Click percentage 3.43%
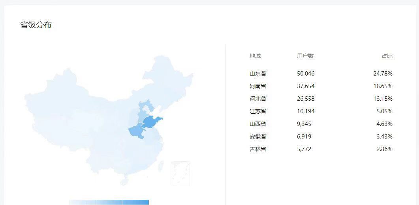 [385, 137]
